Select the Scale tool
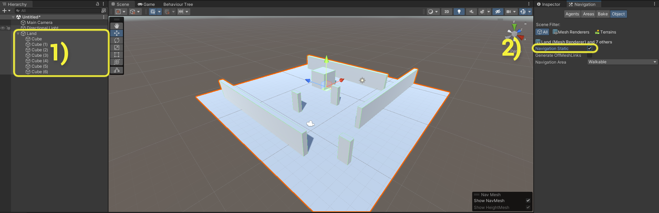 pos(117,48)
